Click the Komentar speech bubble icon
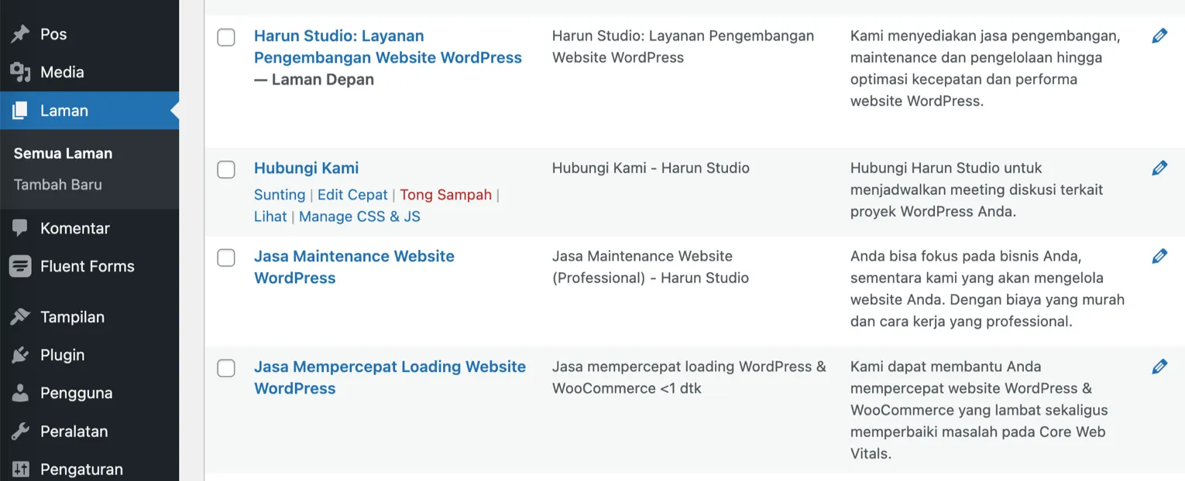 point(20,228)
